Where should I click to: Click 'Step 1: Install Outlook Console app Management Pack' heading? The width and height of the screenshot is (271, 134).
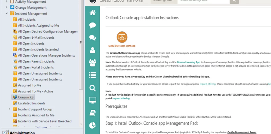[152, 123]
